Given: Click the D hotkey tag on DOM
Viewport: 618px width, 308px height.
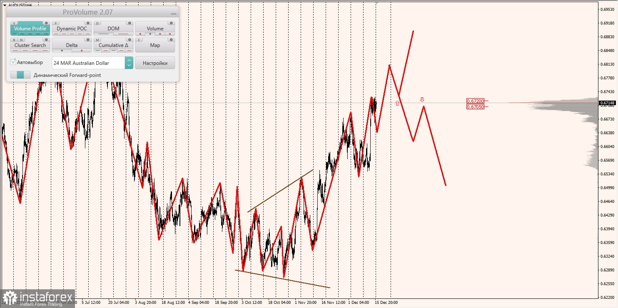Looking at the screenshot, I should click(x=98, y=23).
